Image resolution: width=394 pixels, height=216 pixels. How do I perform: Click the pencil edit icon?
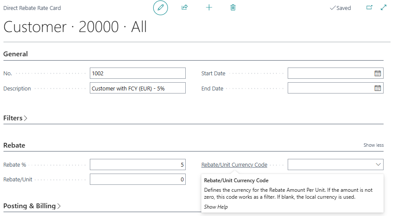[x=161, y=8]
